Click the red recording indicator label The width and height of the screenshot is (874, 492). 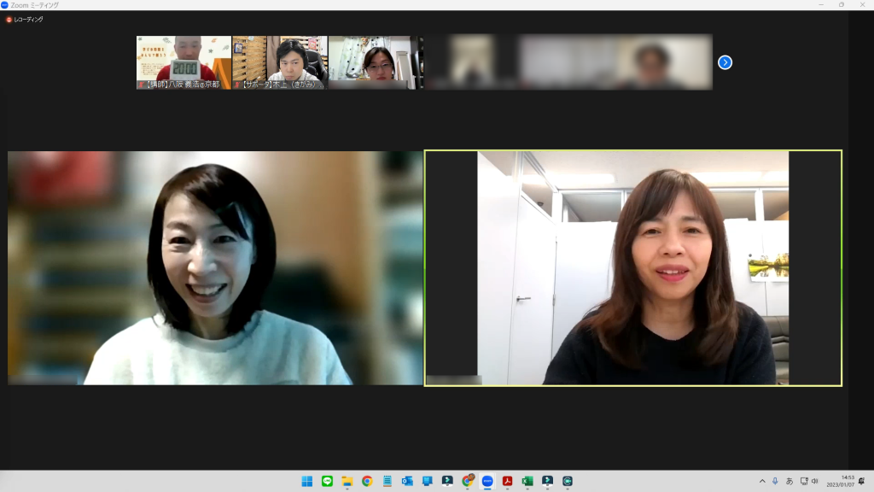[x=24, y=19]
